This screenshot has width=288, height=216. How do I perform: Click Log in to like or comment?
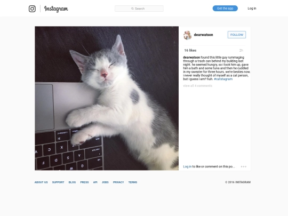[x=187, y=166]
